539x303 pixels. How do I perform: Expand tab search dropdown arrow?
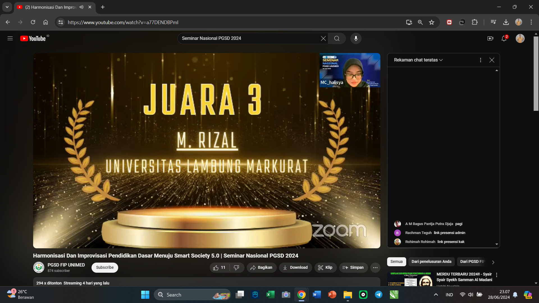(7, 7)
